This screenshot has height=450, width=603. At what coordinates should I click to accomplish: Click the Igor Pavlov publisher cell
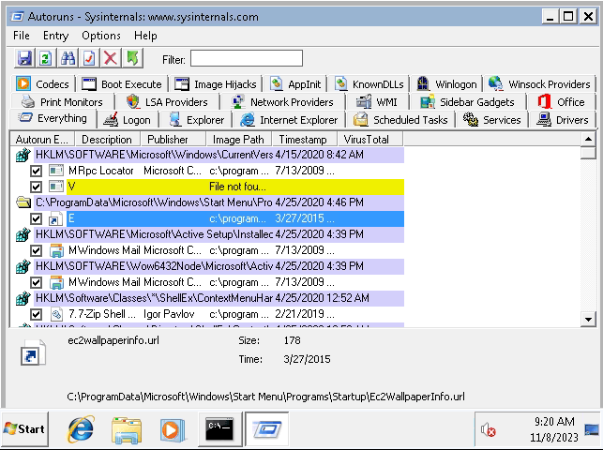169,314
